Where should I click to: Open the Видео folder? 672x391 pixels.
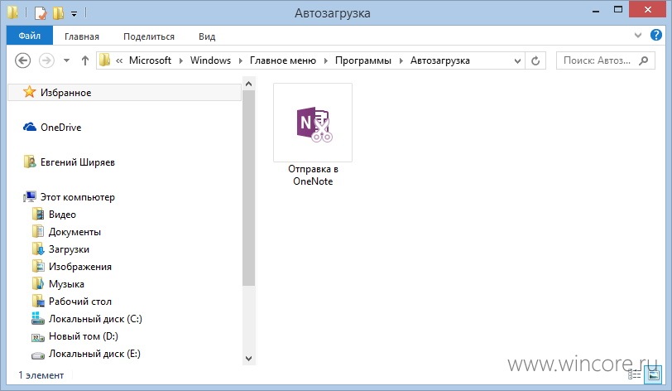pos(62,215)
